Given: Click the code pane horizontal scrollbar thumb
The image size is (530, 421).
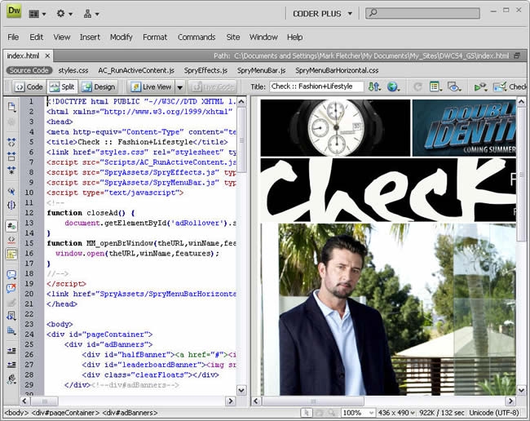Looking at the screenshot, I should pos(44,401).
